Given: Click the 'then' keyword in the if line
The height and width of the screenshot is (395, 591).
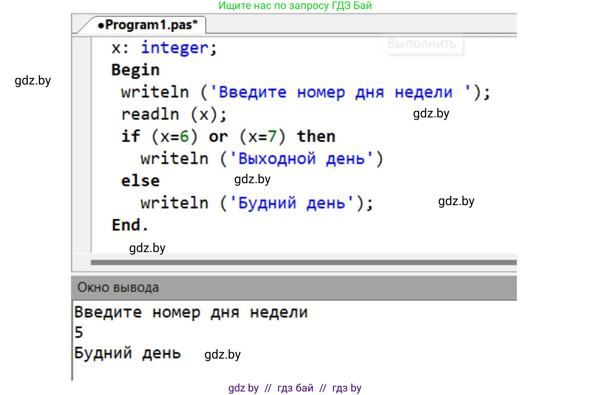Looking at the screenshot, I should (x=316, y=137).
